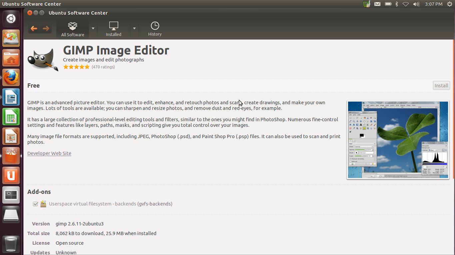Image resolution: width=455 pixels, height=255 pixels.
Task: Enlarge the GIMP screenshot thumbnail
Action: click(398, 140)
